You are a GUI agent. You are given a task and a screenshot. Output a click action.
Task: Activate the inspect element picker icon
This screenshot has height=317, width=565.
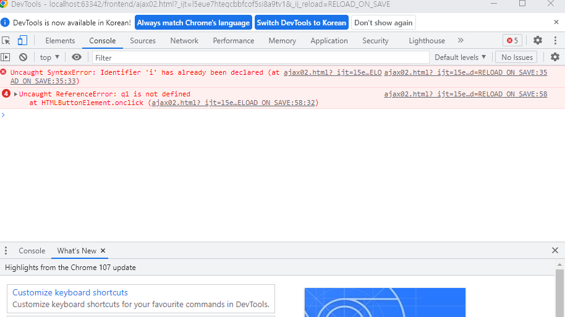click(6, 40)
